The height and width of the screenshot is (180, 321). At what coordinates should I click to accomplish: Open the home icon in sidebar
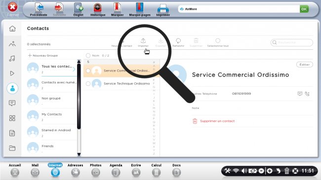pos(12,29)
